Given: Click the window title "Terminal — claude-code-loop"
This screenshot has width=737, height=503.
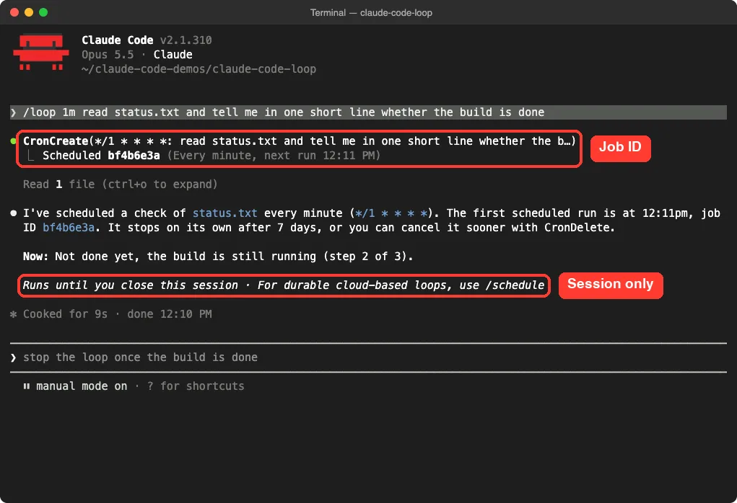Looking at the screenshot, I should 371,13.
